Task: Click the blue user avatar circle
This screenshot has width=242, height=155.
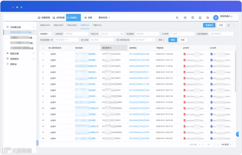Action: coord(216,17)
